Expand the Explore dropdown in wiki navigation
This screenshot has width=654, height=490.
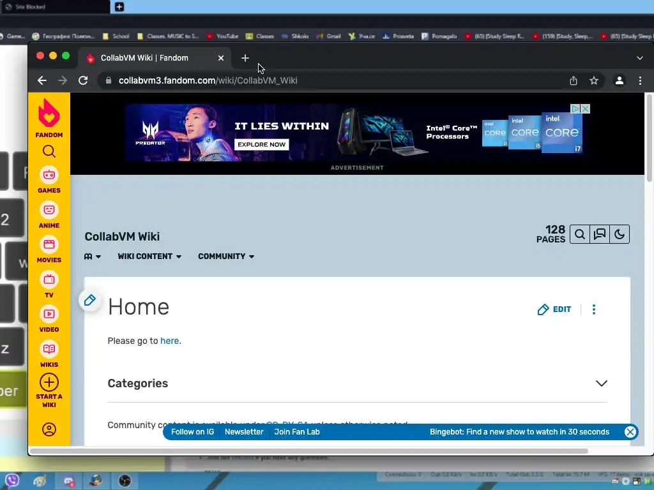[x=92, y=256]
